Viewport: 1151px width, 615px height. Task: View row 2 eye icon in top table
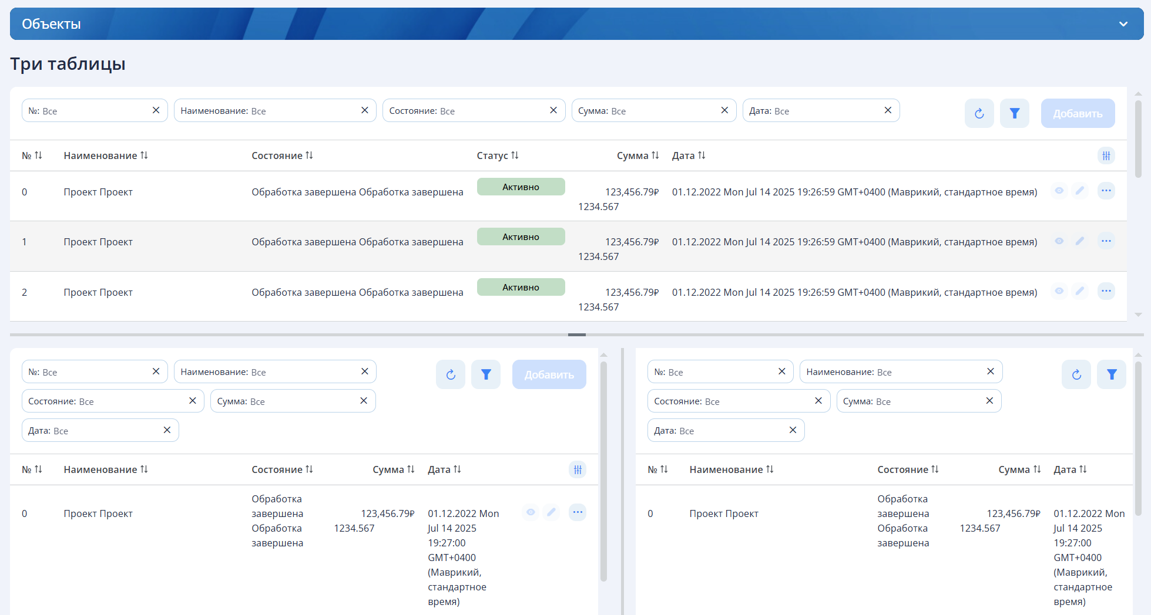[1059, 291]
